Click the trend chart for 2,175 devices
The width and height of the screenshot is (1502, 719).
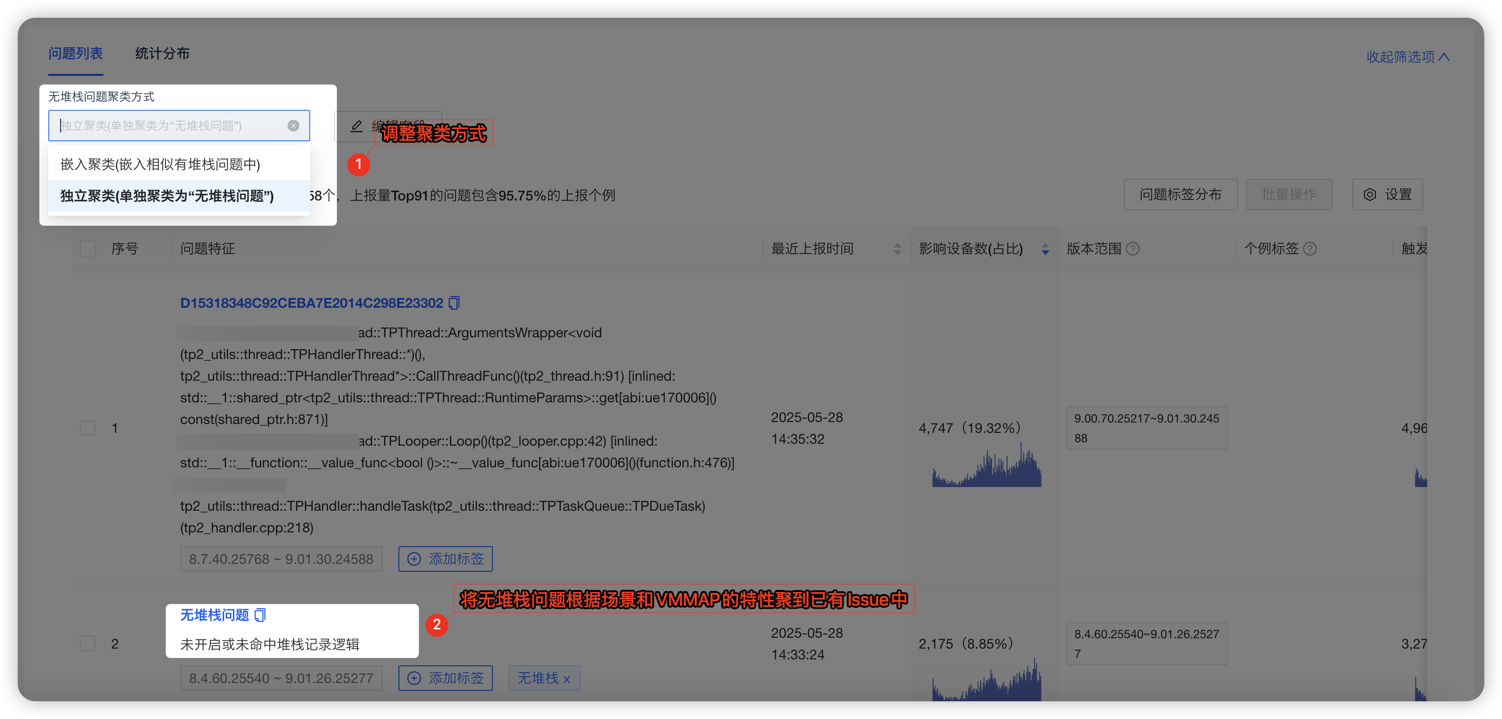[986, 679]
